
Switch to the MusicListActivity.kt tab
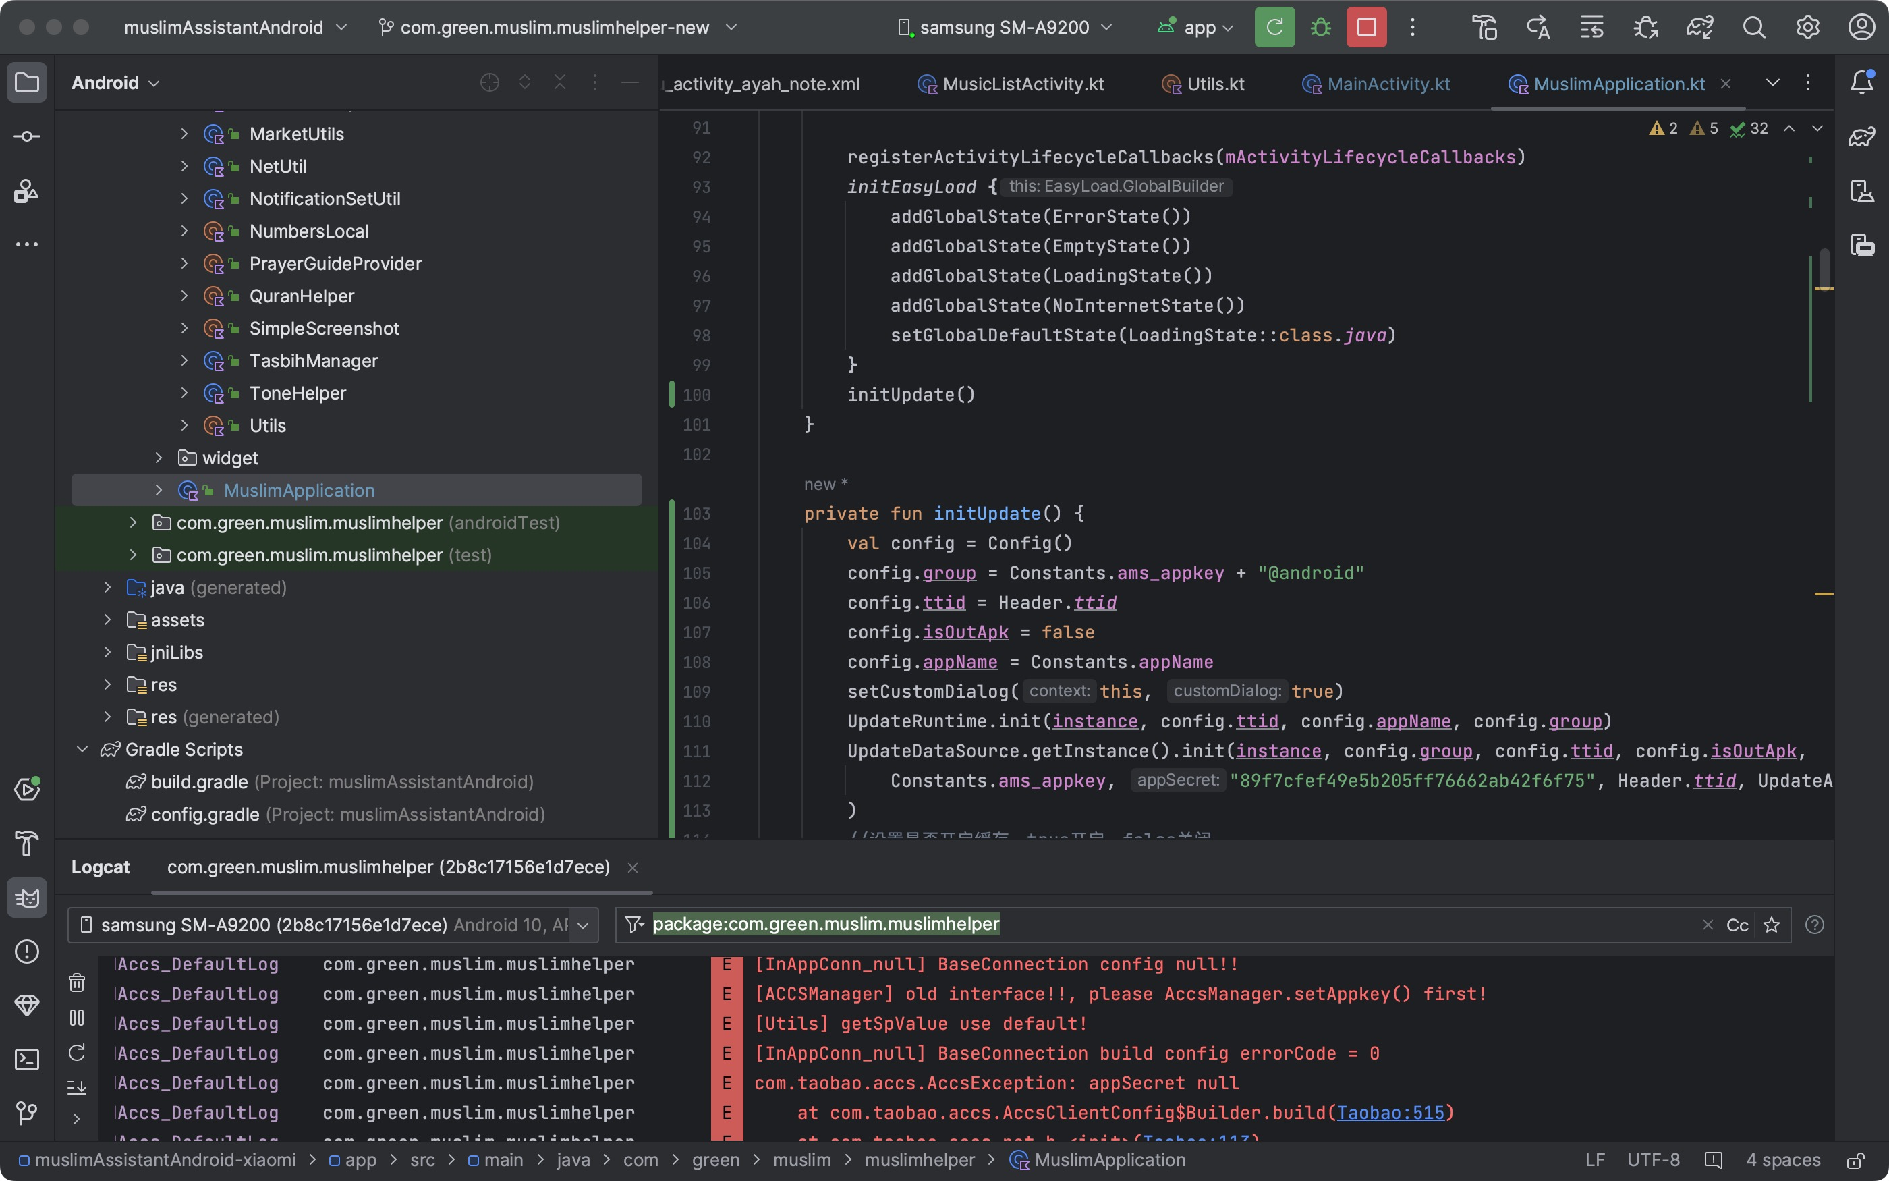(1011, 84)
